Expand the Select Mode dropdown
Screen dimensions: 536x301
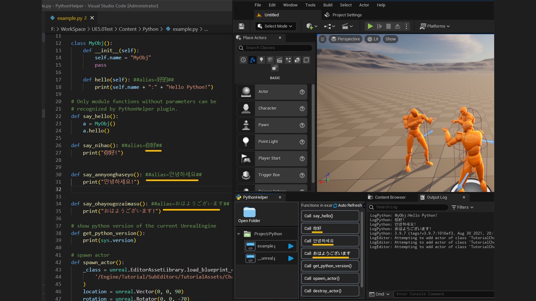coord(276,26)
